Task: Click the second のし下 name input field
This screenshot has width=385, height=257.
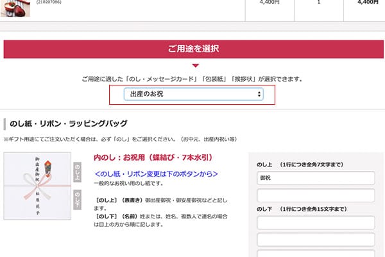Action: pyautogui.click(x=316, y=240)
